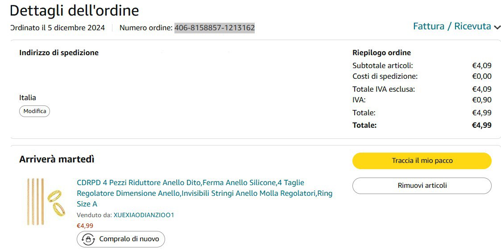The image size is (501, 251).
Task: Click the Indirizzo di spedizione heading
Action: coord(59,53)
